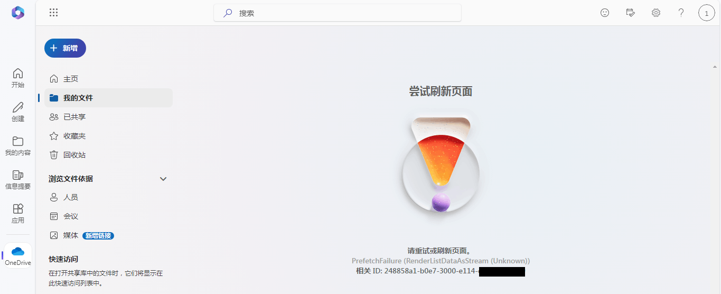Select 我的文件 in navigation
The image size is (721, 294).
coord(108,98)
